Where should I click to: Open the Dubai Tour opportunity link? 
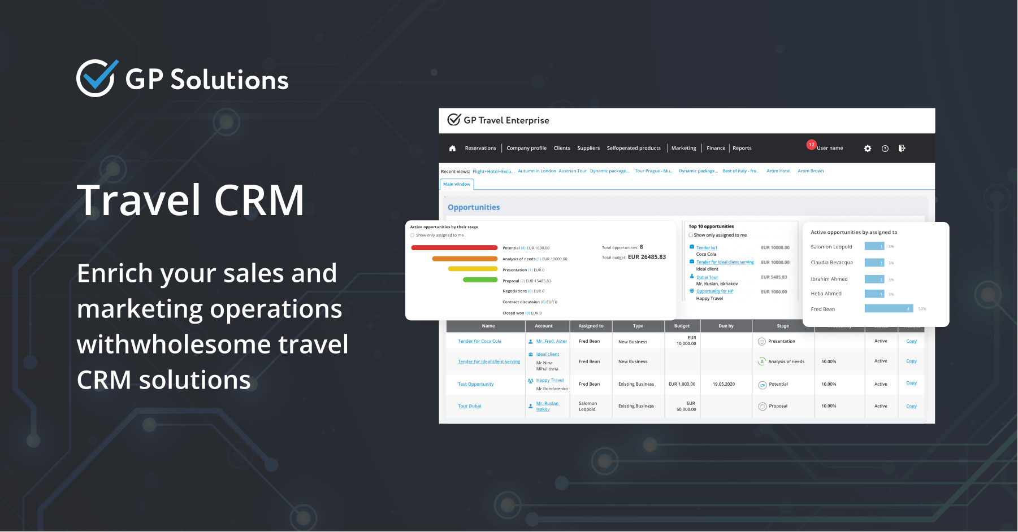[x=707, y=277]
